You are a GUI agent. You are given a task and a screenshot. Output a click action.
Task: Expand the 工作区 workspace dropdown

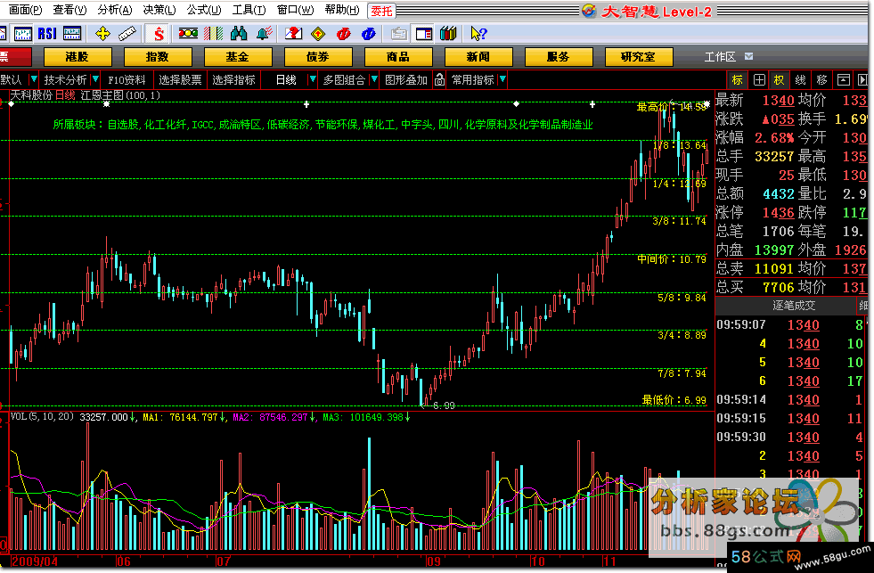pyautogui.click(x=749, y=56)
